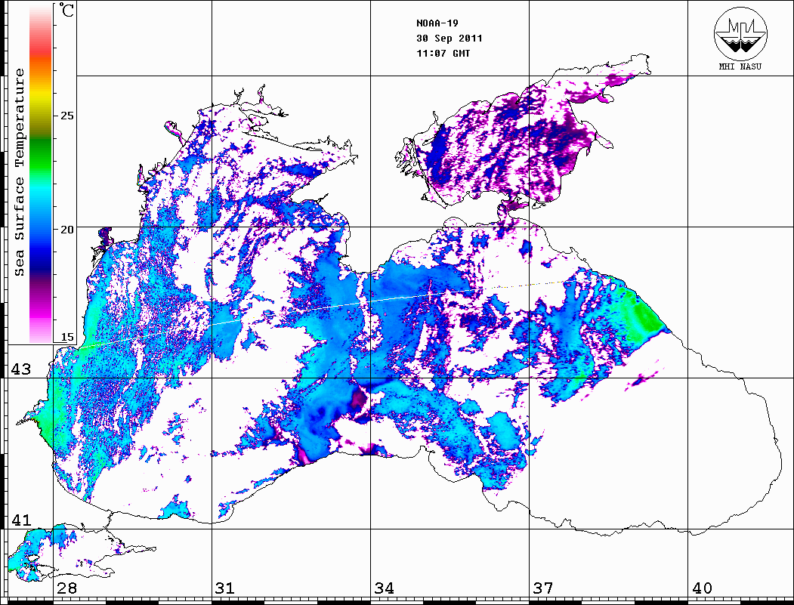Image resolution: width=794 pixels, height=605 pixels.
Task: Select the 34 longitude label
Action: click(384, 588)
